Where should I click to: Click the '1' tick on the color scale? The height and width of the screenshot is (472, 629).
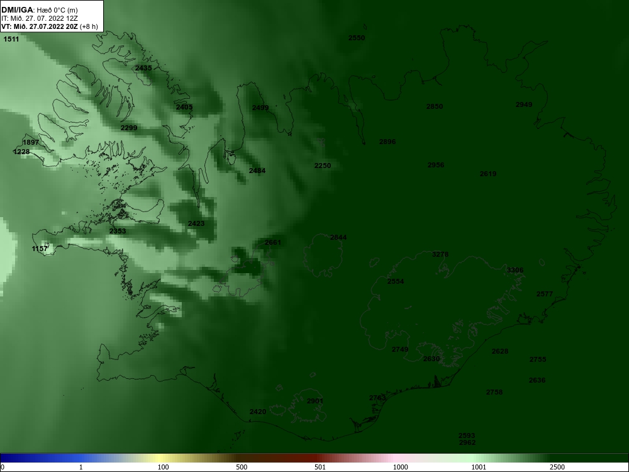click(x=81, y=467)
